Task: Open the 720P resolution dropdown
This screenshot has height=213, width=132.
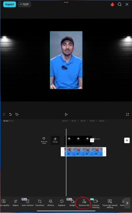Action: click(24, 4)
